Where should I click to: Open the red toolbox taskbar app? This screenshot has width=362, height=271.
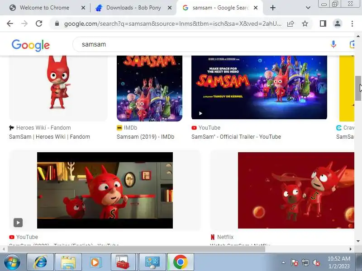tap(123, 262)
